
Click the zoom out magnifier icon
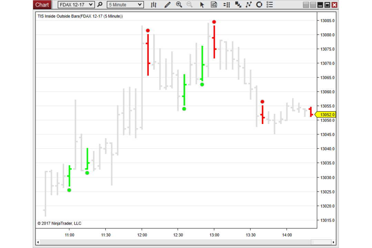[189, 4]
